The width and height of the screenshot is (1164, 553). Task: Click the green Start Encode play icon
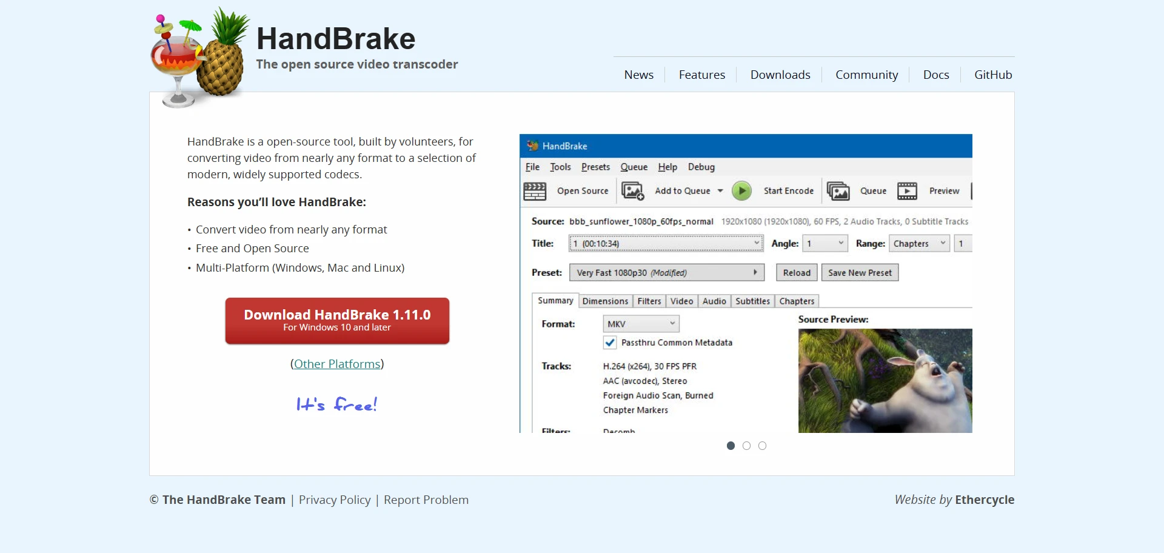(741, 190)
